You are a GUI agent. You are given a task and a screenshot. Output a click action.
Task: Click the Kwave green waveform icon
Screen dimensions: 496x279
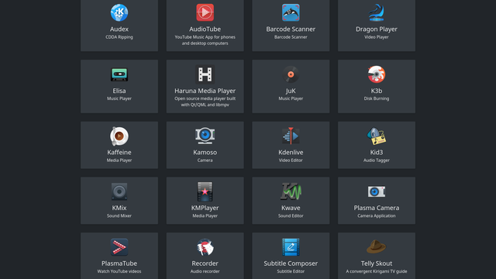coord(291,191)
